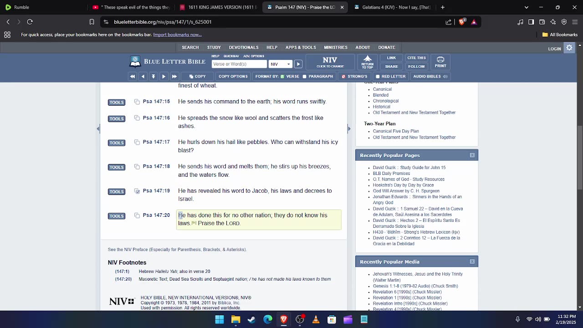Toggle the checked copy box at Psa 147:19
583x328 pixels.
137,191
